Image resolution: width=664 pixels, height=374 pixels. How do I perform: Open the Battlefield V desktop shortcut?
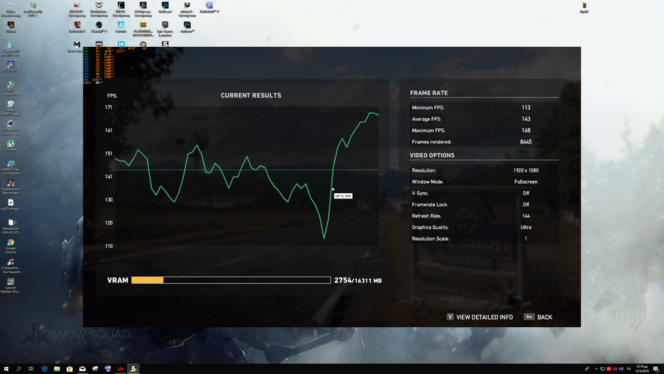point(210,7)
